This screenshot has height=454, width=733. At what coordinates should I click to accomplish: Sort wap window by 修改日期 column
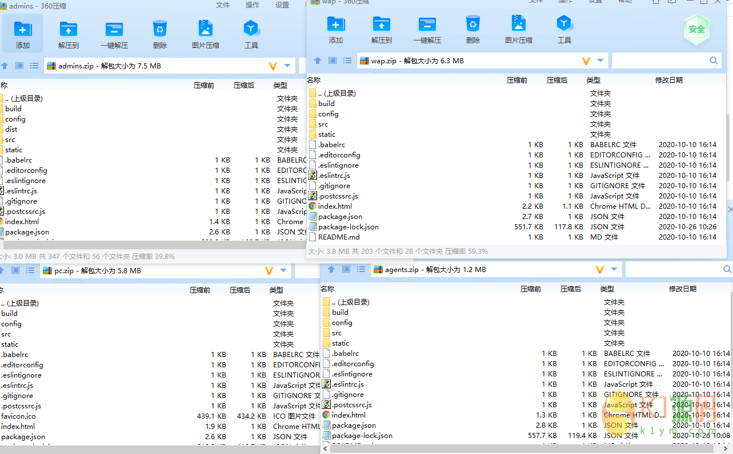669,80
